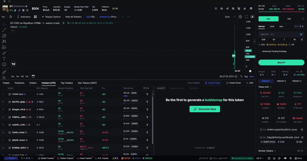Toggle Instant Trade
The height and width of the screenshot is (161, 307).
(x=213, y=83)
